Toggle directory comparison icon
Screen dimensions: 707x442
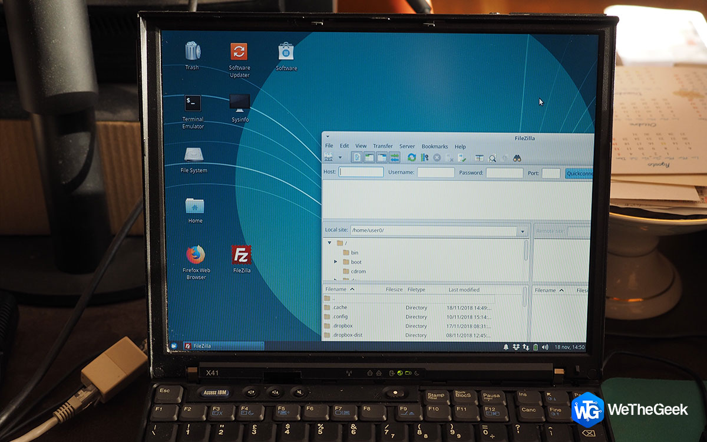492,157
